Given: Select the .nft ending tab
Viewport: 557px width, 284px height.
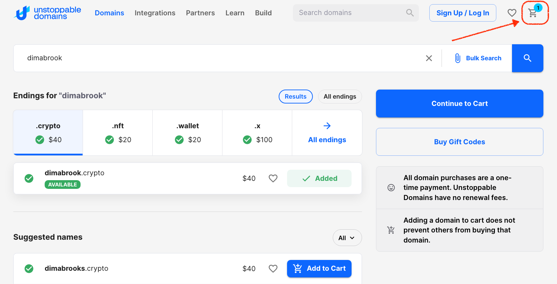Looking at the screenshot, I should coord(118,133).
